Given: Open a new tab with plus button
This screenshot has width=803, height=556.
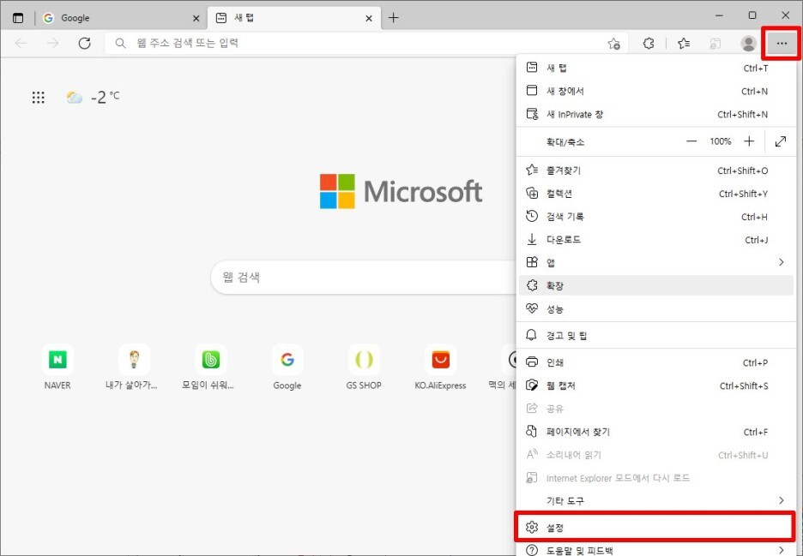Looking at the screenshot, I should [x=393, y=18].
